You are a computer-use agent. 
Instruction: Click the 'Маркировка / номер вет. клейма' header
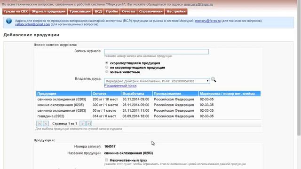230,94
